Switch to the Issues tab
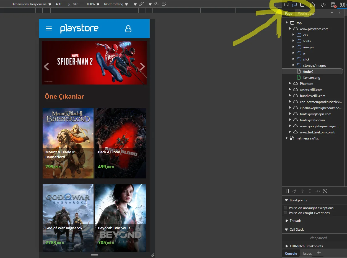This screenshot has width=347, height=258. (307, 253)
